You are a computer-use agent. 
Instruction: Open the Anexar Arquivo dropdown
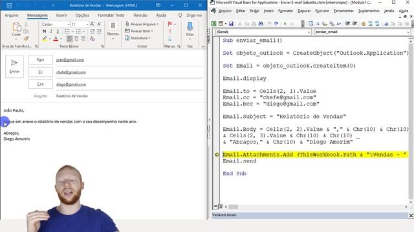(x=142, y=24)
